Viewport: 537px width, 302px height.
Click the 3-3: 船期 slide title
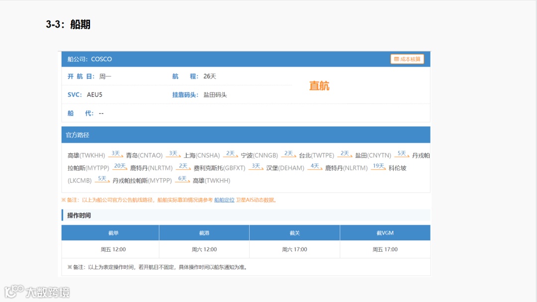(68, 24)
